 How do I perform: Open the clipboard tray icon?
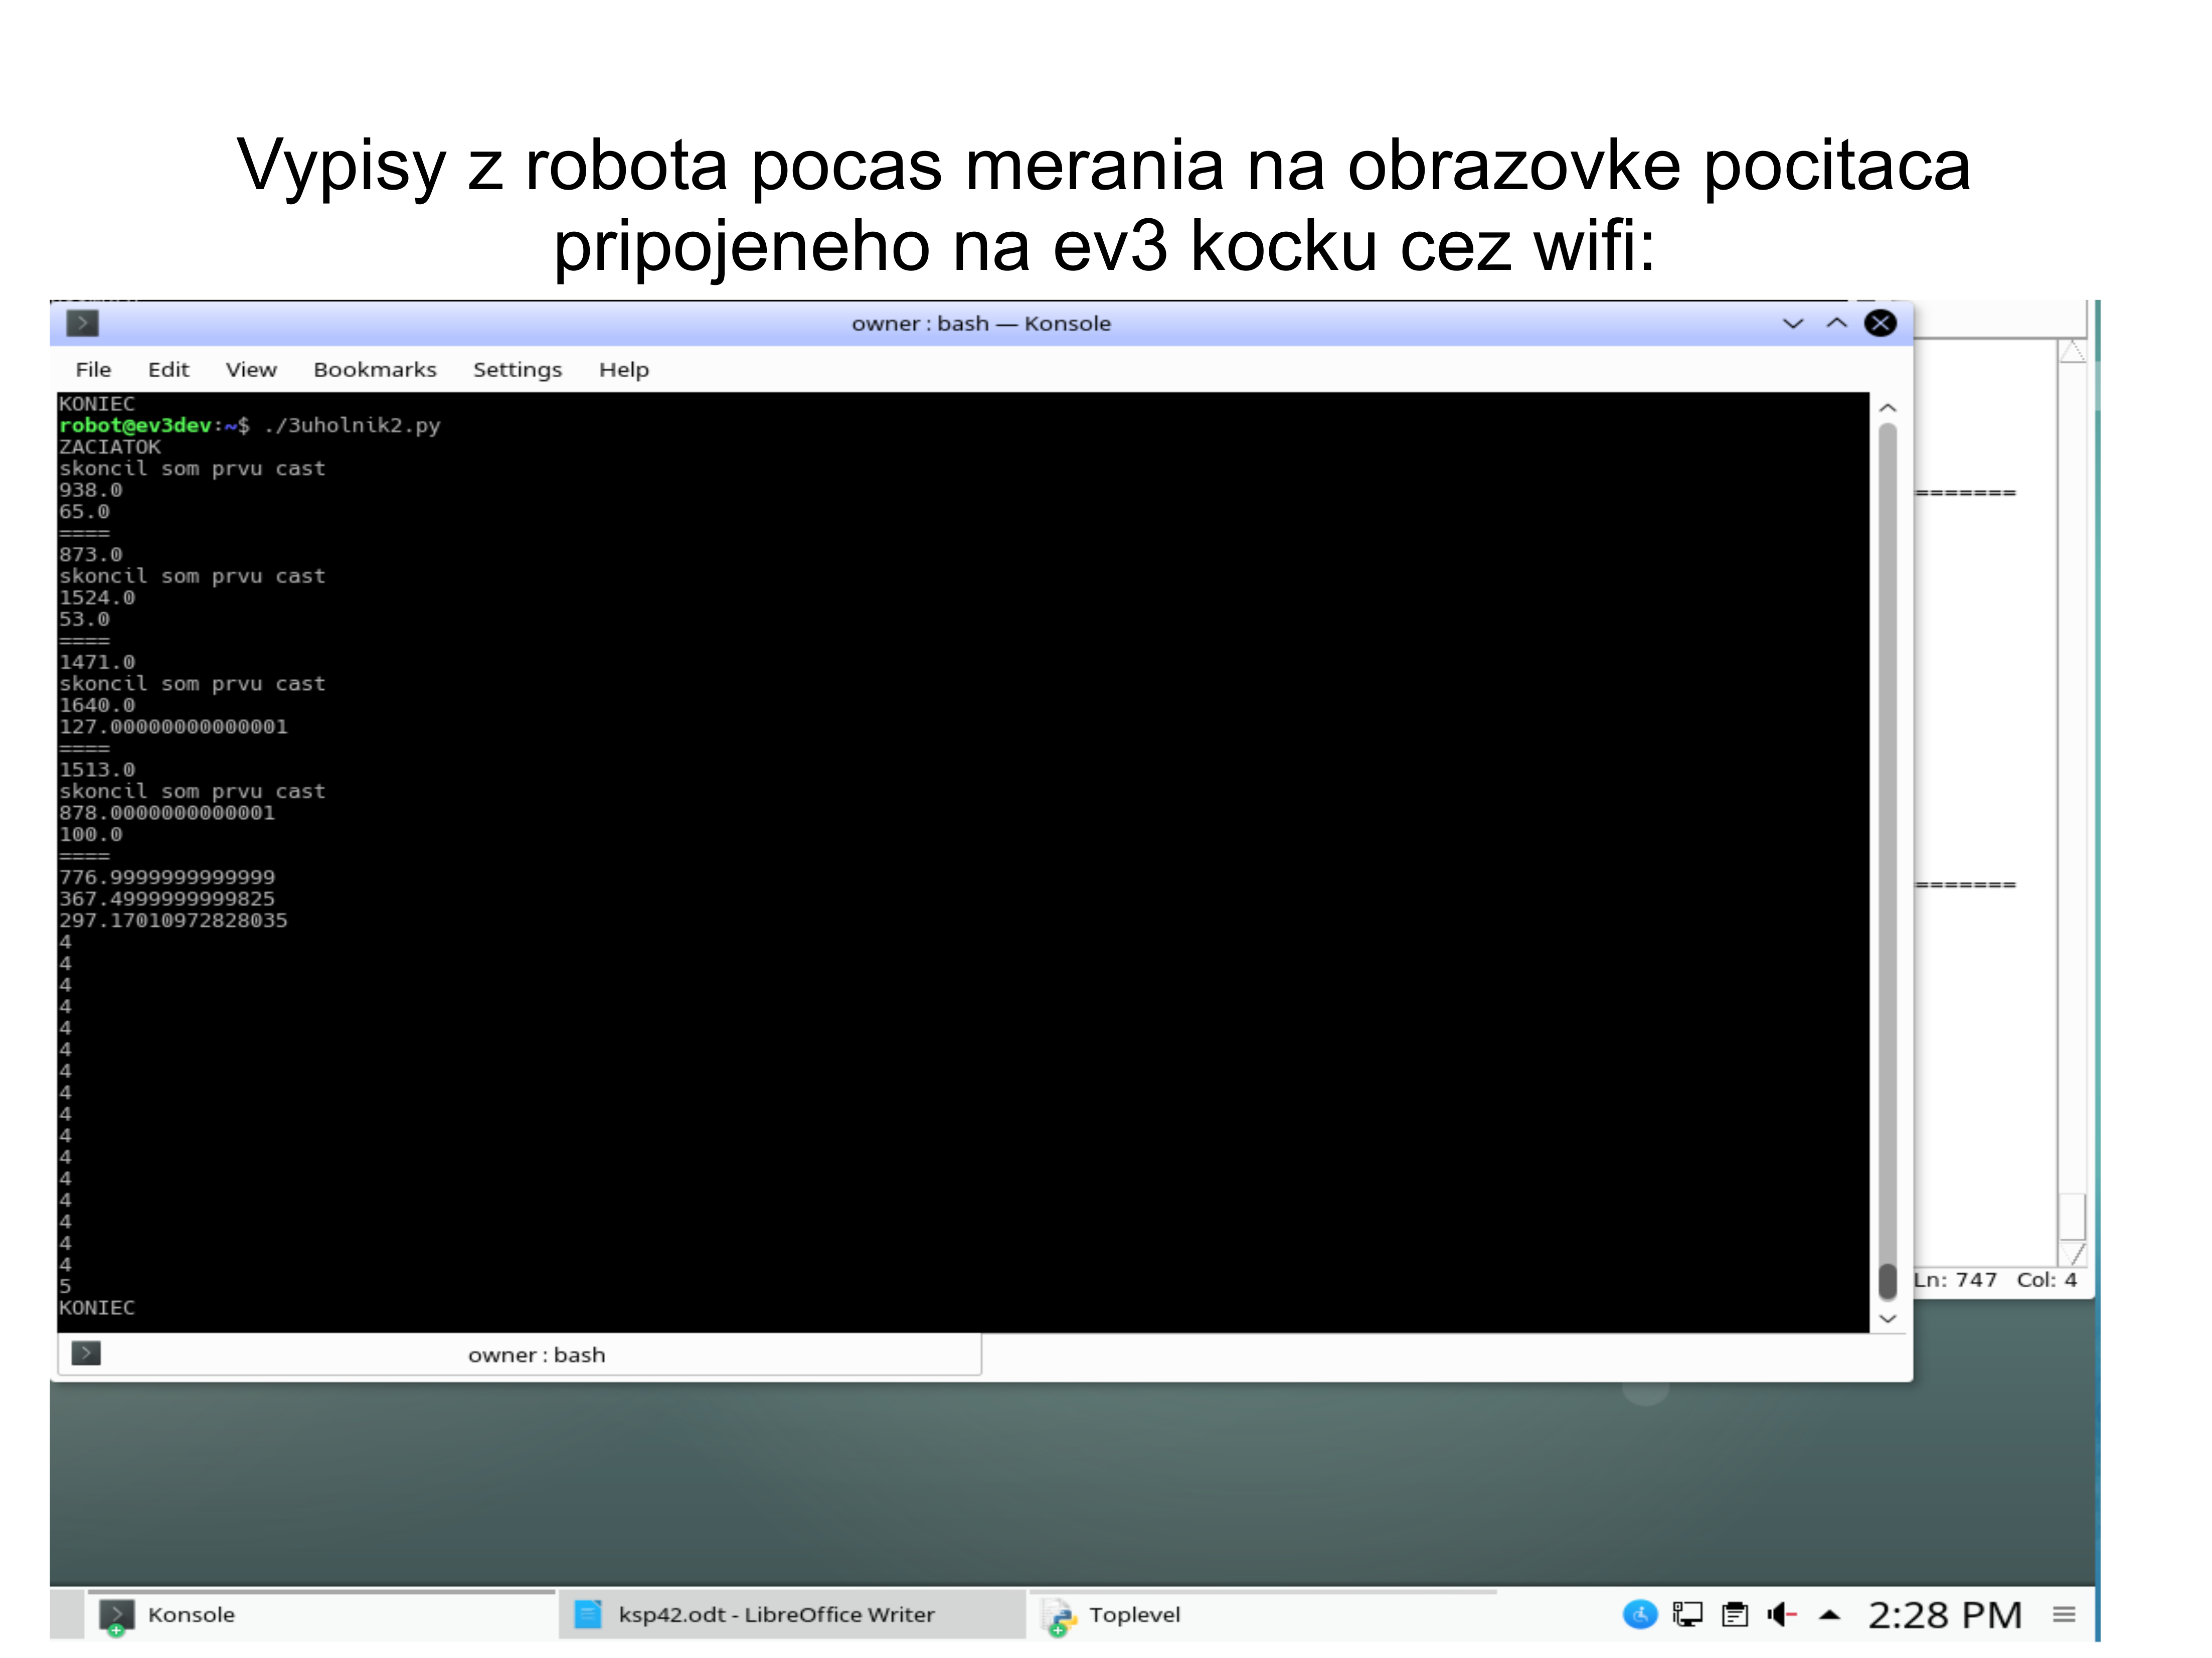1735,1614
